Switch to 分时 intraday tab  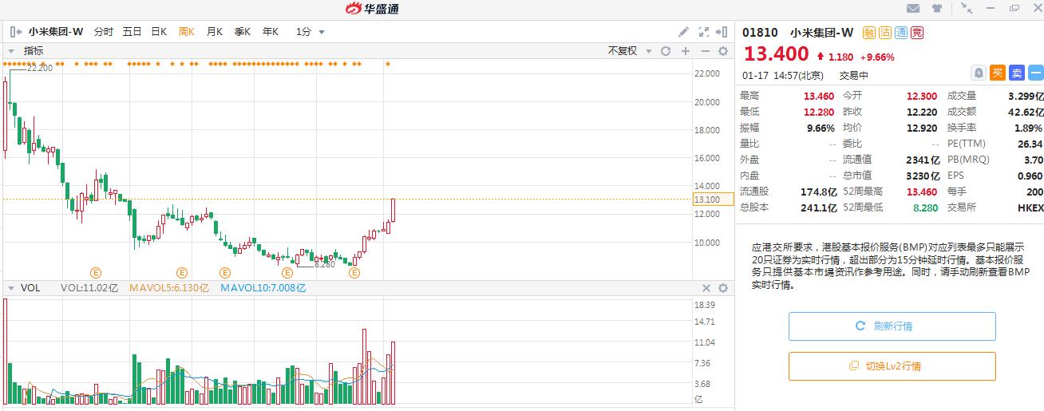(x=104, y=32)
